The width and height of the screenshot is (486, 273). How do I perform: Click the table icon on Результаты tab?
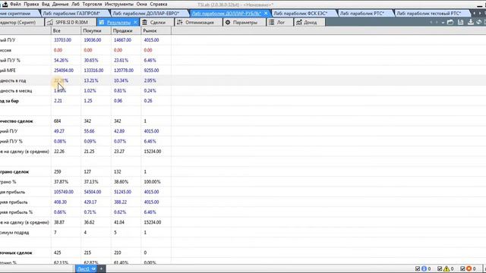101,22
